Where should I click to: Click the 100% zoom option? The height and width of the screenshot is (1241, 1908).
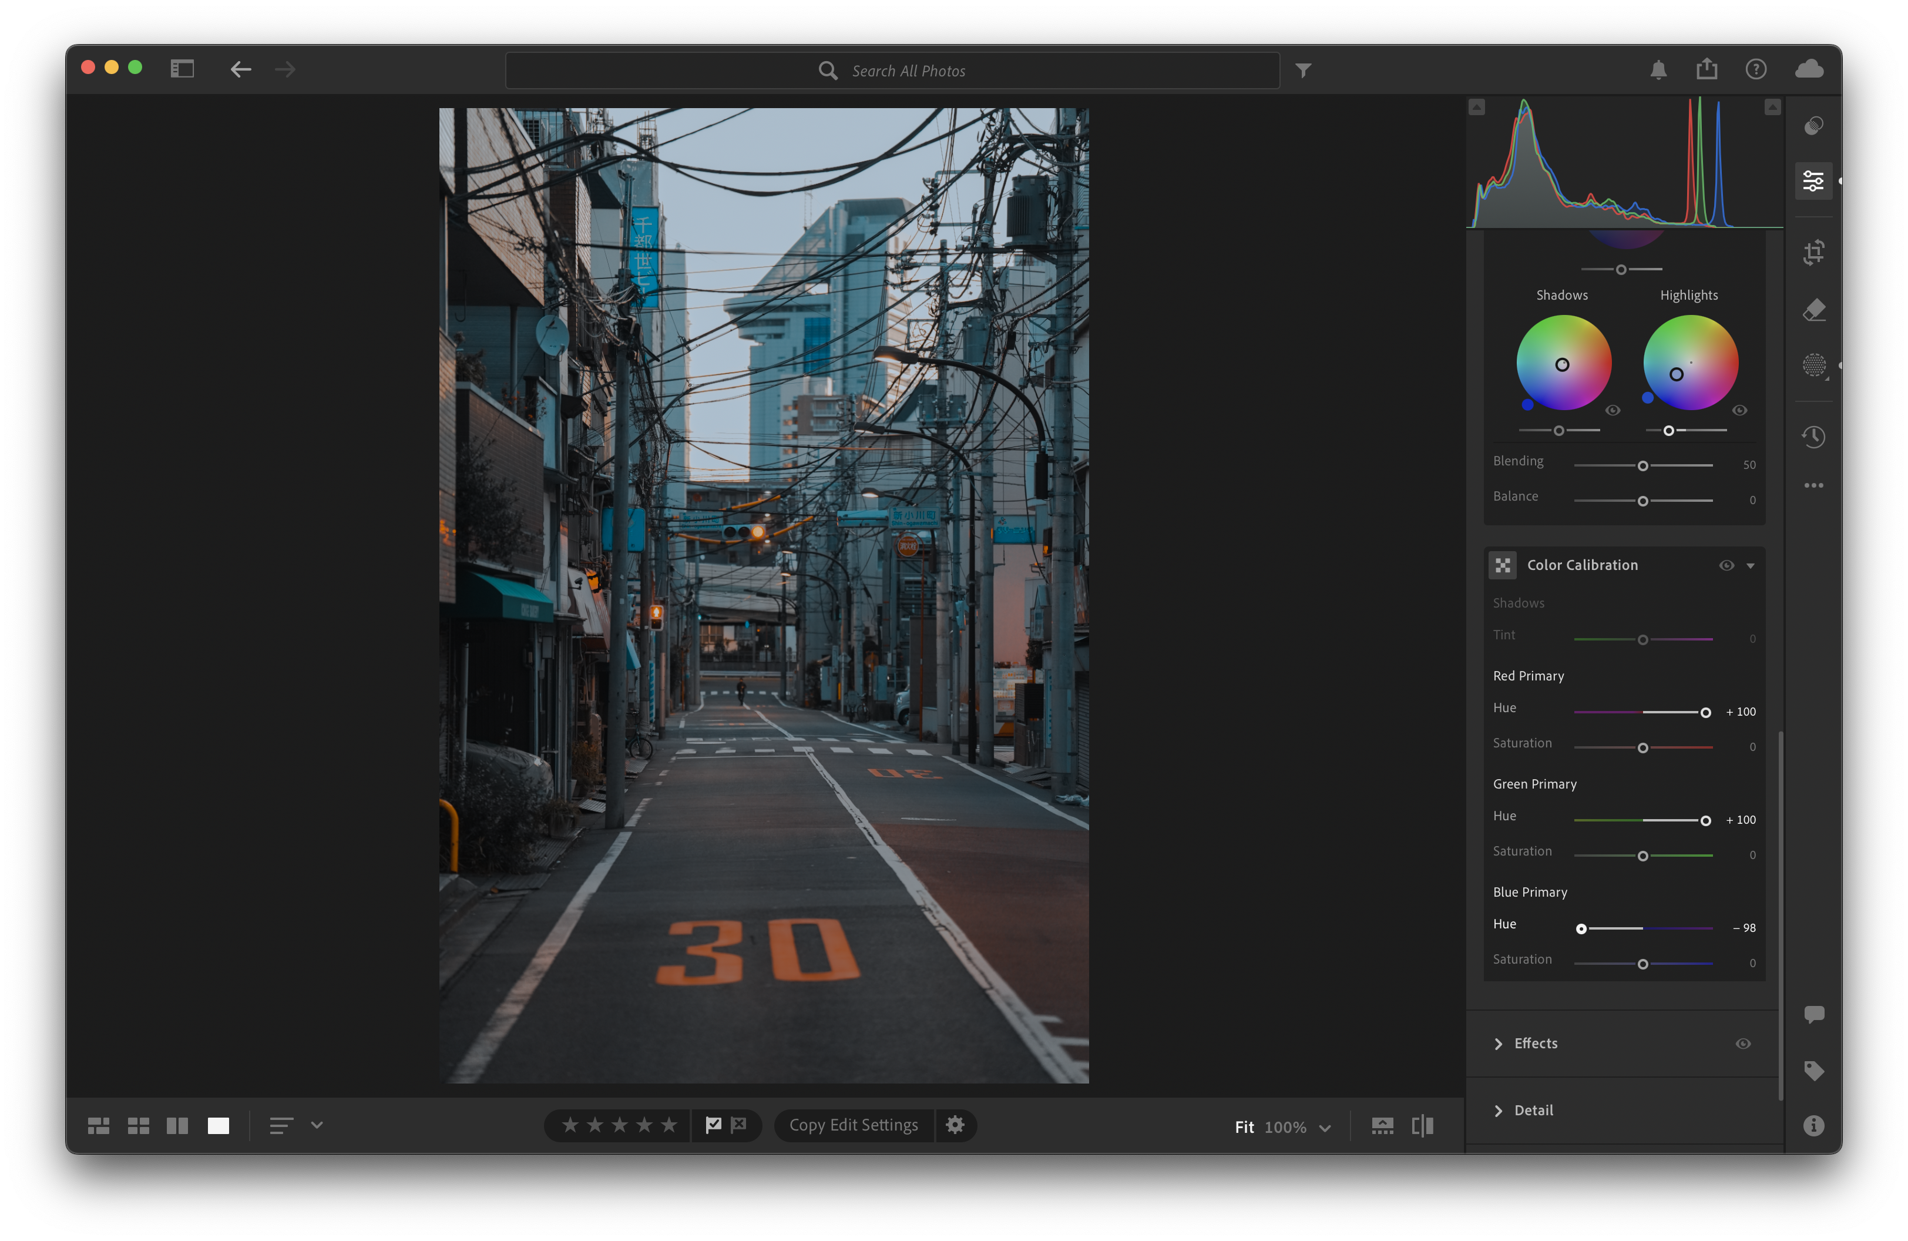[1285, 1127]
